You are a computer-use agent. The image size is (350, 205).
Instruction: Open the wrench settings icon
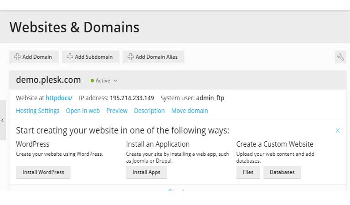coord(340,57)
